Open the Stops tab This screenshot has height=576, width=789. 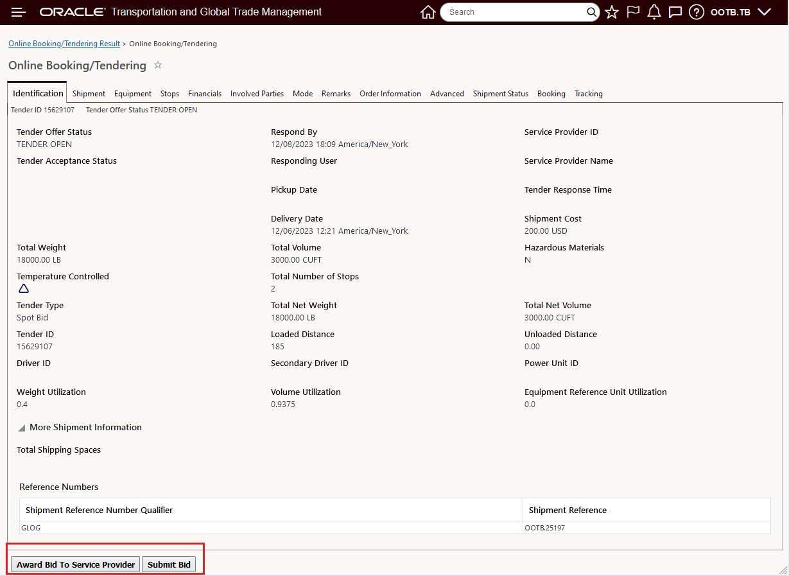tap(169, 94)
